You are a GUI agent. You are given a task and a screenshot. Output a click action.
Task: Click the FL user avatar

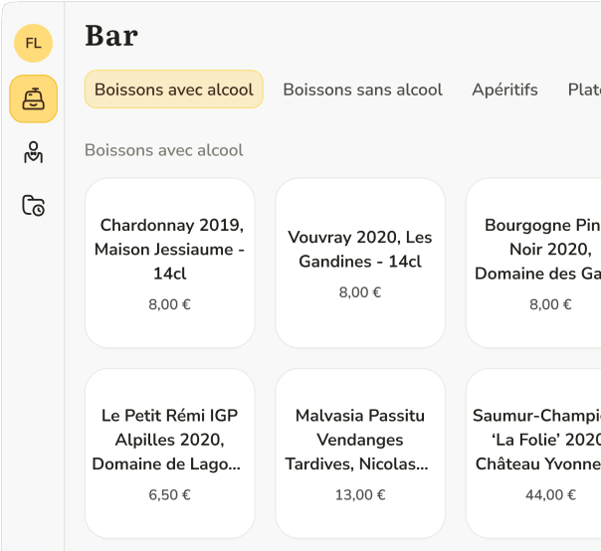click(x=33, y=43)
